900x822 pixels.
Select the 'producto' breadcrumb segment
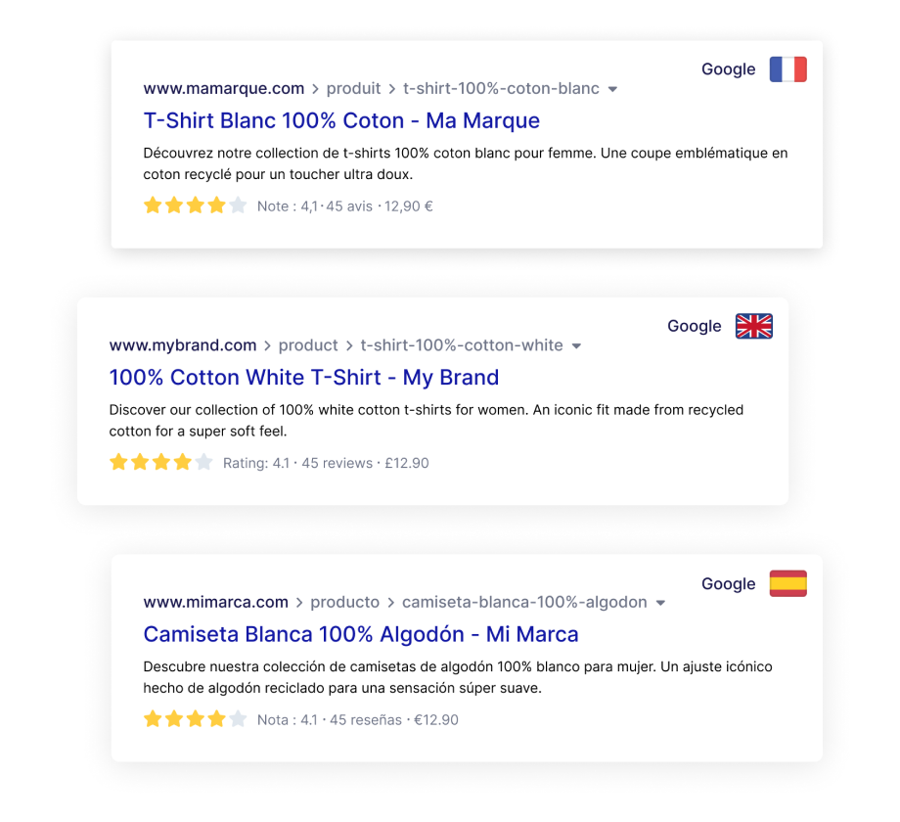[345, 602]
